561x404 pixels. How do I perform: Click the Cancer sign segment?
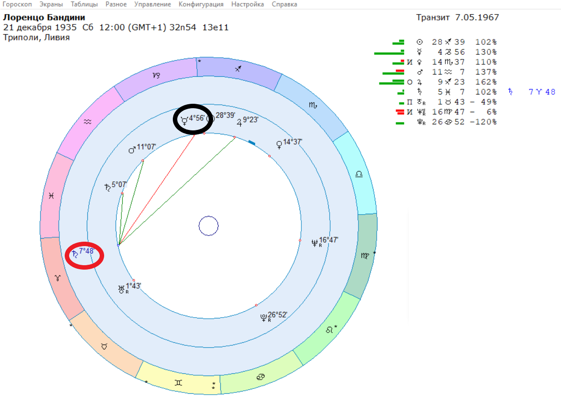point(261,377)
